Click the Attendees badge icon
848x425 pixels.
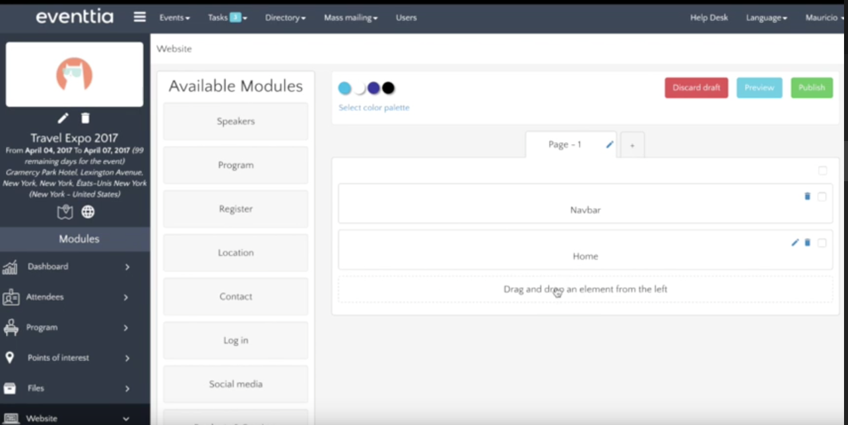coord(11,297)
